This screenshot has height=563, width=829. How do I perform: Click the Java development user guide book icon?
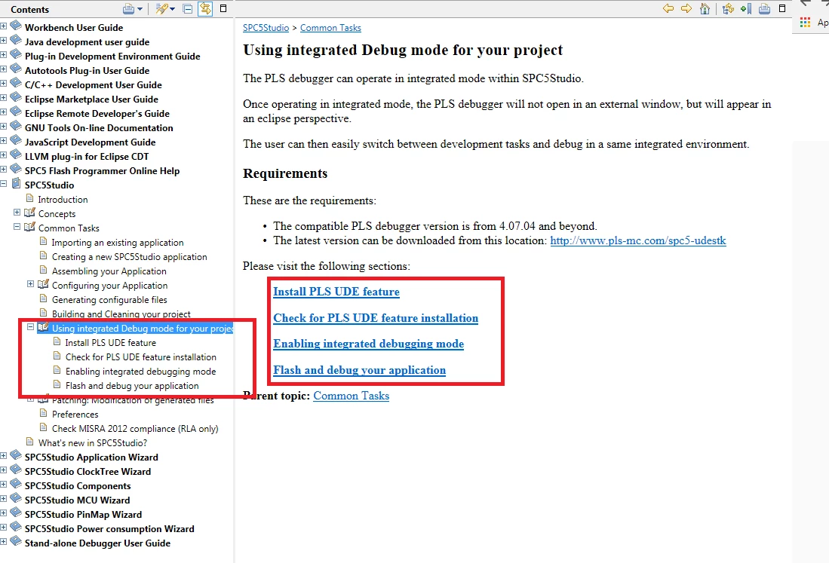pos(16,40)
